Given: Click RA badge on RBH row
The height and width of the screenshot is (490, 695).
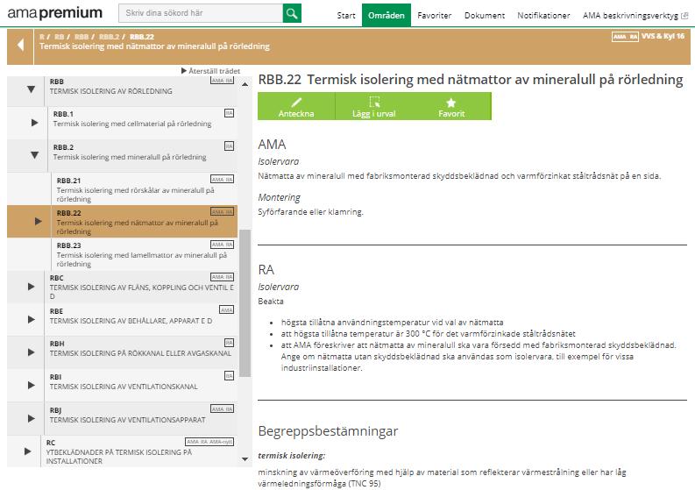Looking at the screenshot, I should pos(229,343).
